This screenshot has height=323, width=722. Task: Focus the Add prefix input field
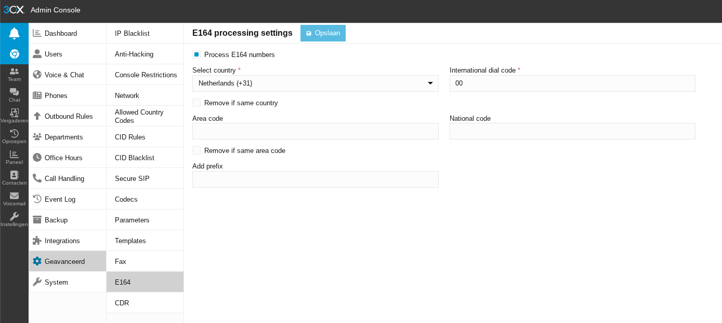click(315, 179)
